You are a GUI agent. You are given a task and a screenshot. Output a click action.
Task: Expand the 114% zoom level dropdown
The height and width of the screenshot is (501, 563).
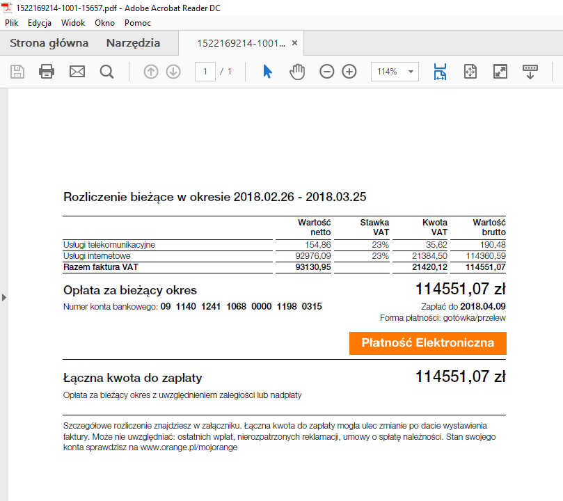pos(411,72)
